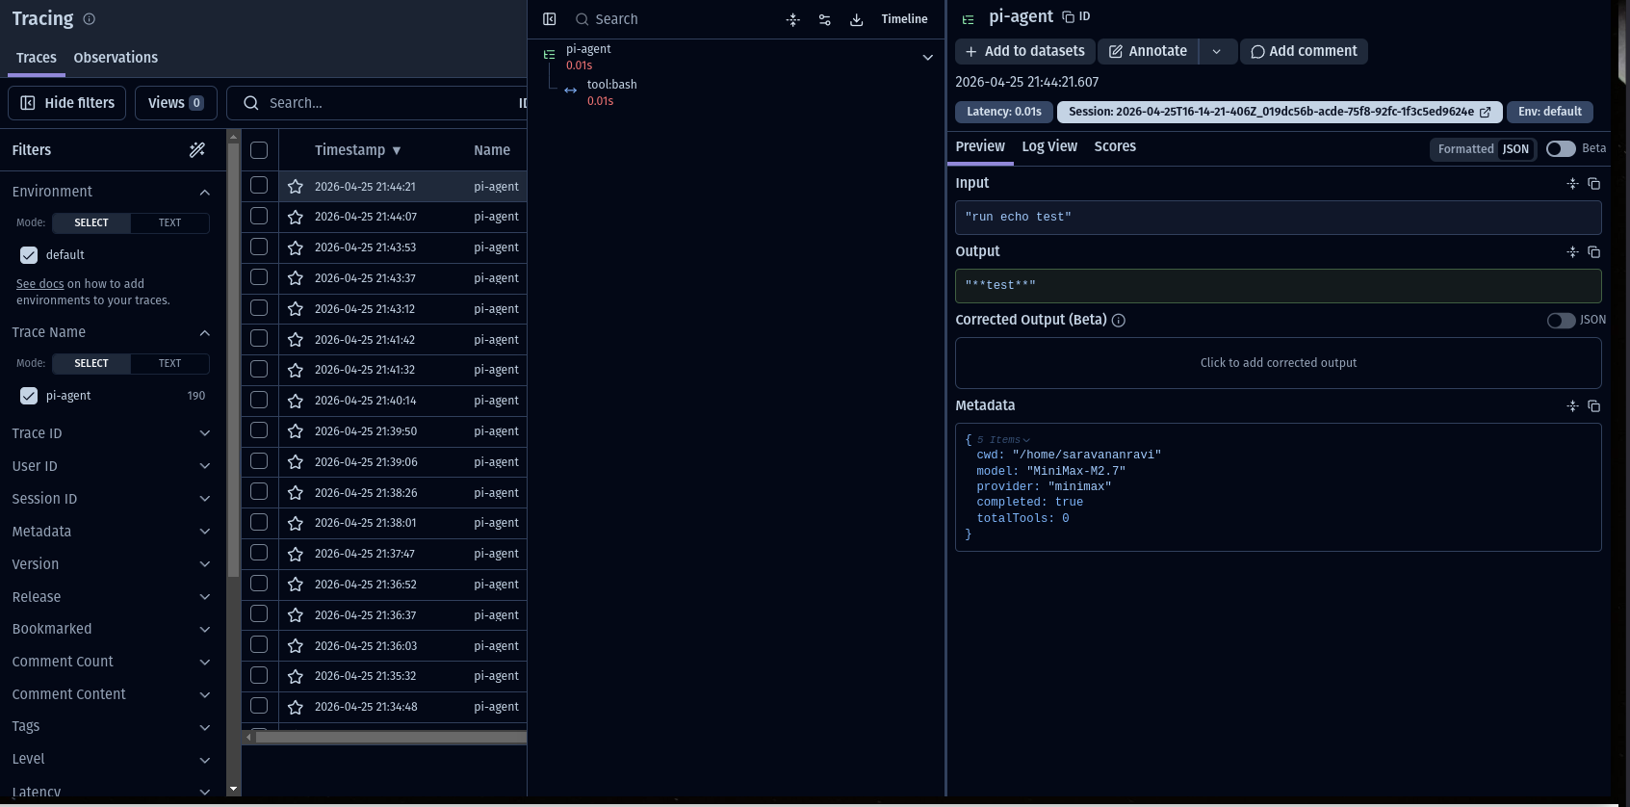
Task: Click the Add comment button
Action: coord(1304,51)
